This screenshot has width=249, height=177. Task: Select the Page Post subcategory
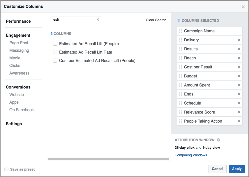coord(19,43)
